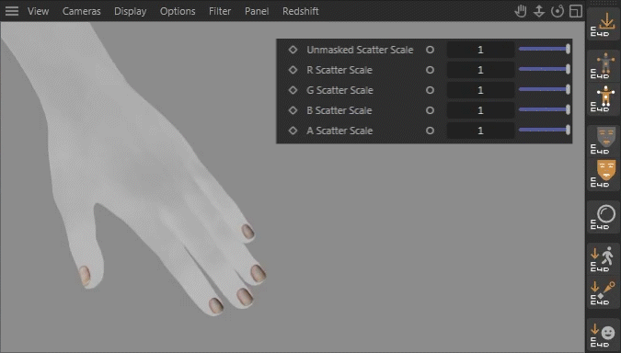The image size is (621, 353).
Task: Click the Unmasked Scatter Scale value field
Action: coord(481,50)
